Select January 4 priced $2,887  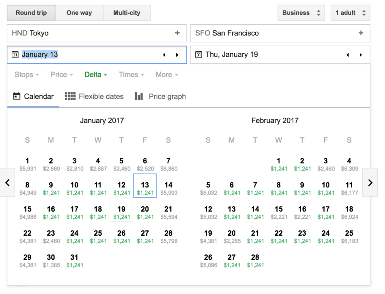pyautogui.click(x=98, y=164)
